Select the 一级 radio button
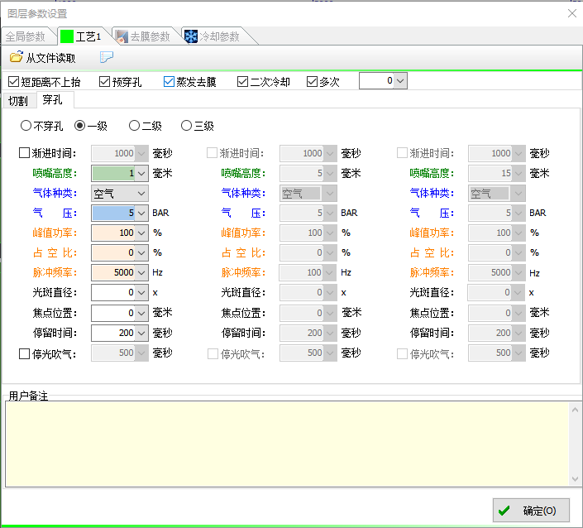 [79, 126]
